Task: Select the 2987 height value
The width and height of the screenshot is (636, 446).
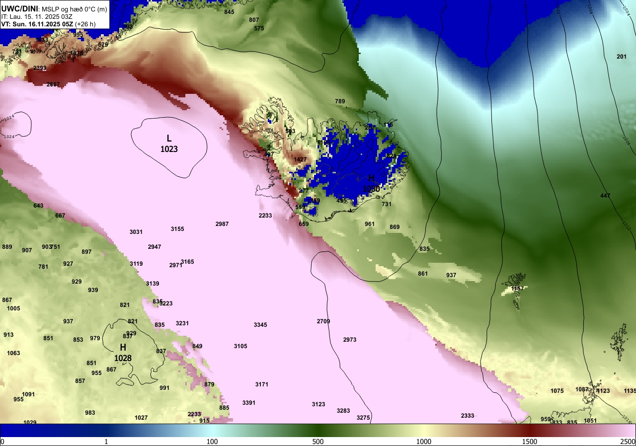Action: point(222,224)
